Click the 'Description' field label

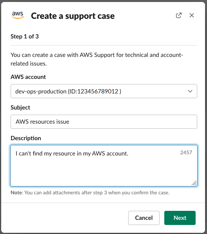pos(26,138)
